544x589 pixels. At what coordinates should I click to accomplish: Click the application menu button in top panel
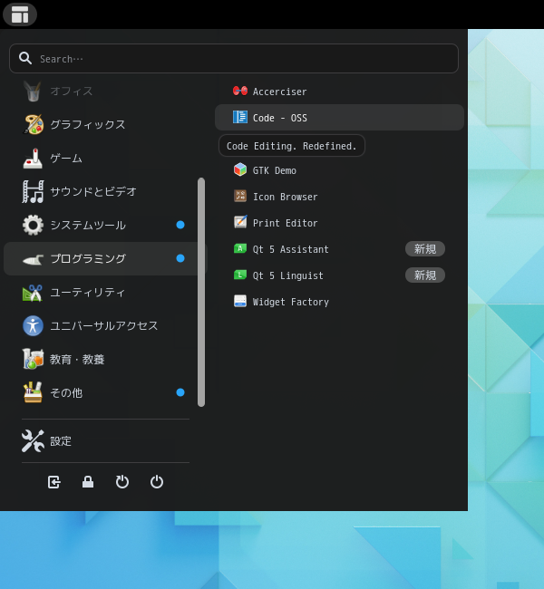coord(20,14)
